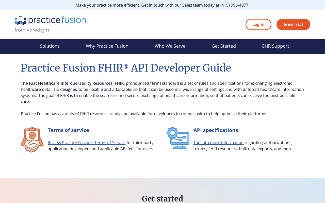Click the 'from Veradigm' tagline text
This screenshot has height=203, width=325.
point(32,30)
